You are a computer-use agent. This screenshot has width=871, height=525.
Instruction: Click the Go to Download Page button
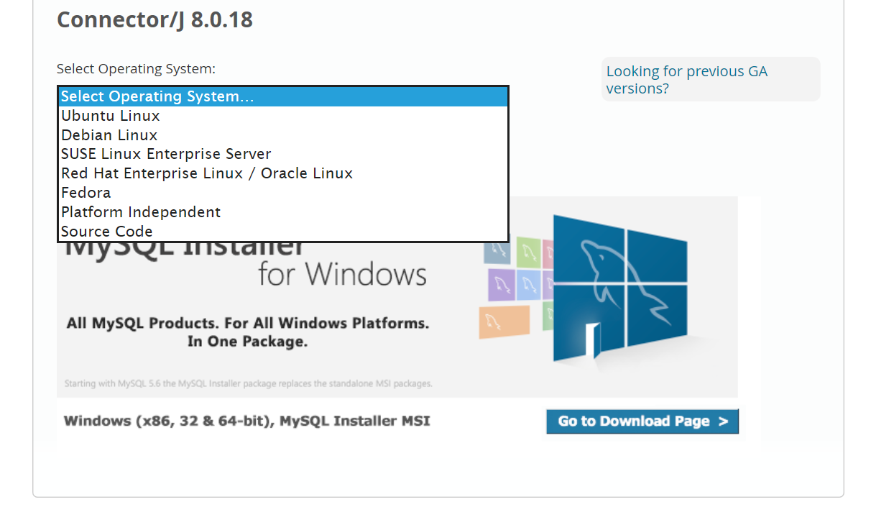coord(642,421)
